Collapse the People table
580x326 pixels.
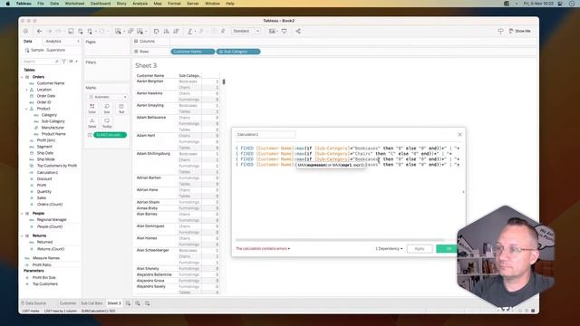click(x=22, y=214)
